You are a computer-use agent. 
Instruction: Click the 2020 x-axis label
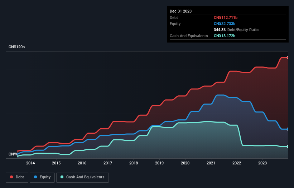click(185, 163)
